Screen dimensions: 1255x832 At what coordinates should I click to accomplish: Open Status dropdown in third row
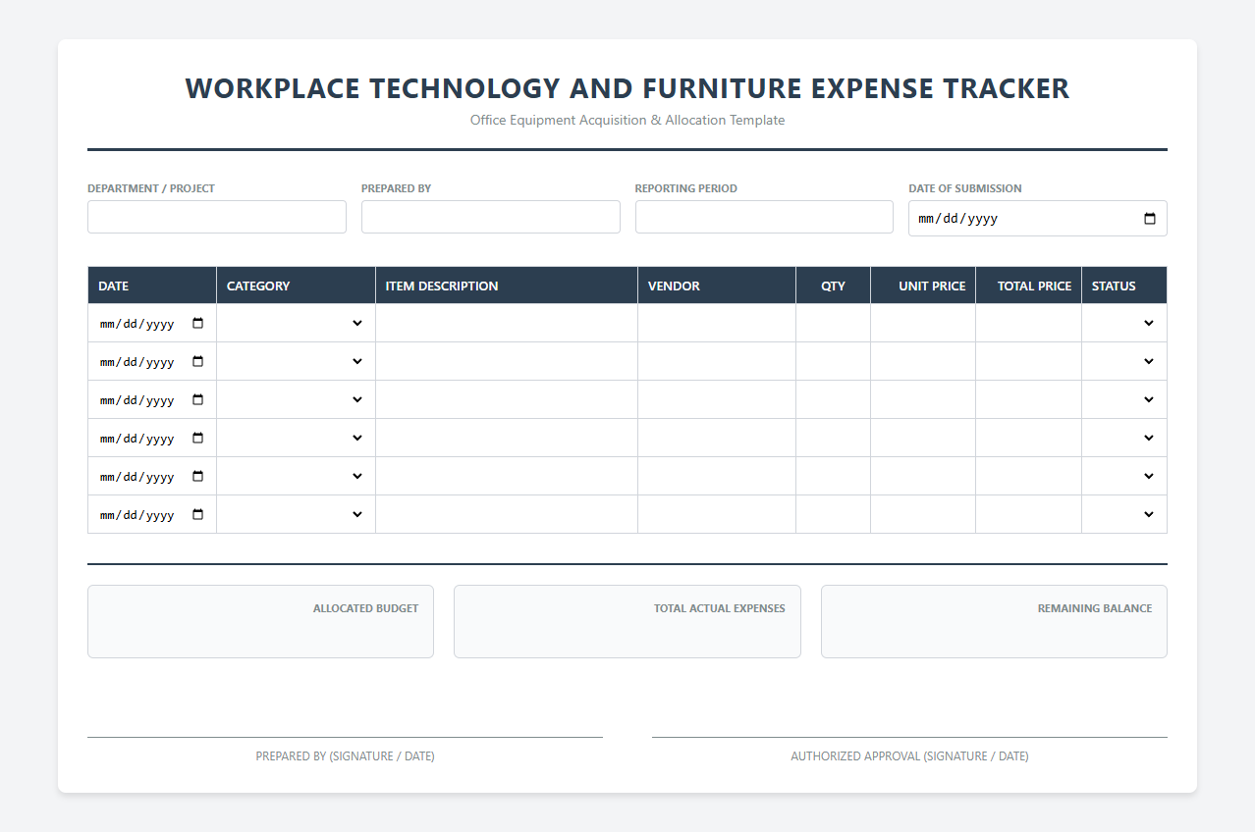click(x=1124, y=399)
